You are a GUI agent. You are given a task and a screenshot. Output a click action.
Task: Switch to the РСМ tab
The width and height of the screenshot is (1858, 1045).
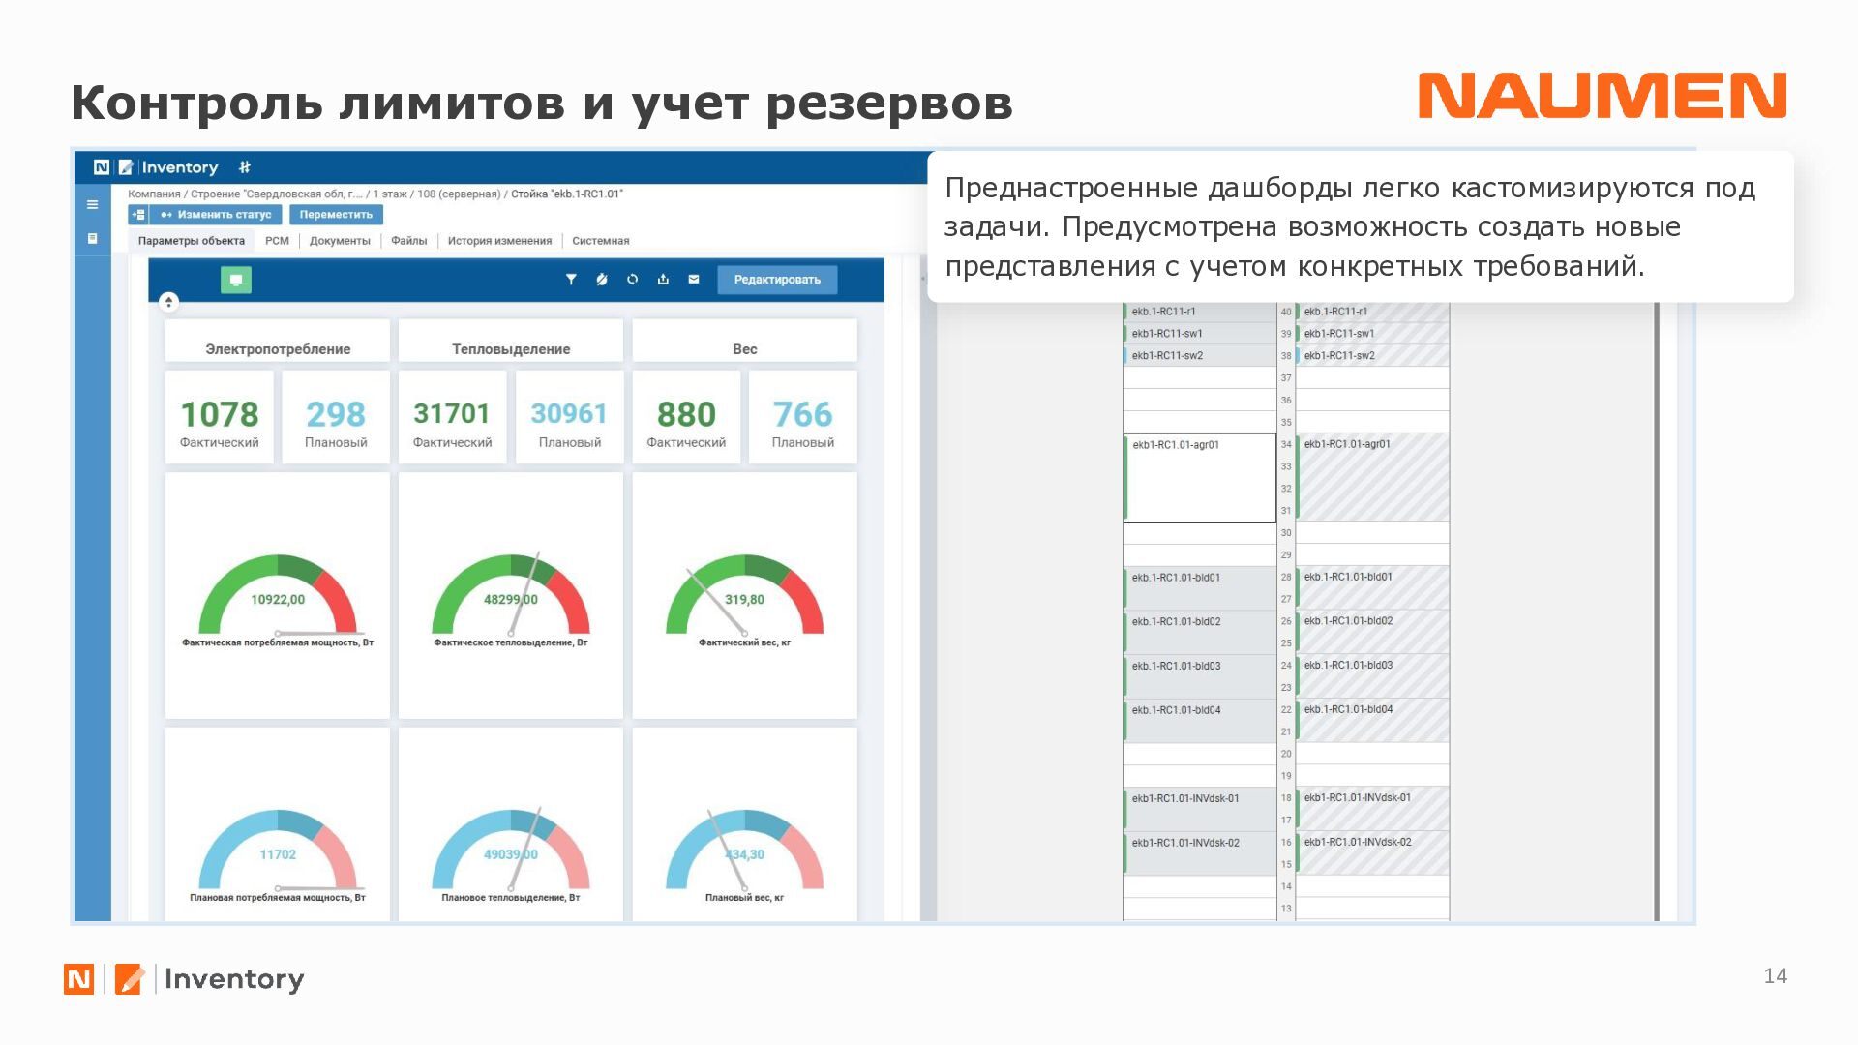click(x=277, y=241)
